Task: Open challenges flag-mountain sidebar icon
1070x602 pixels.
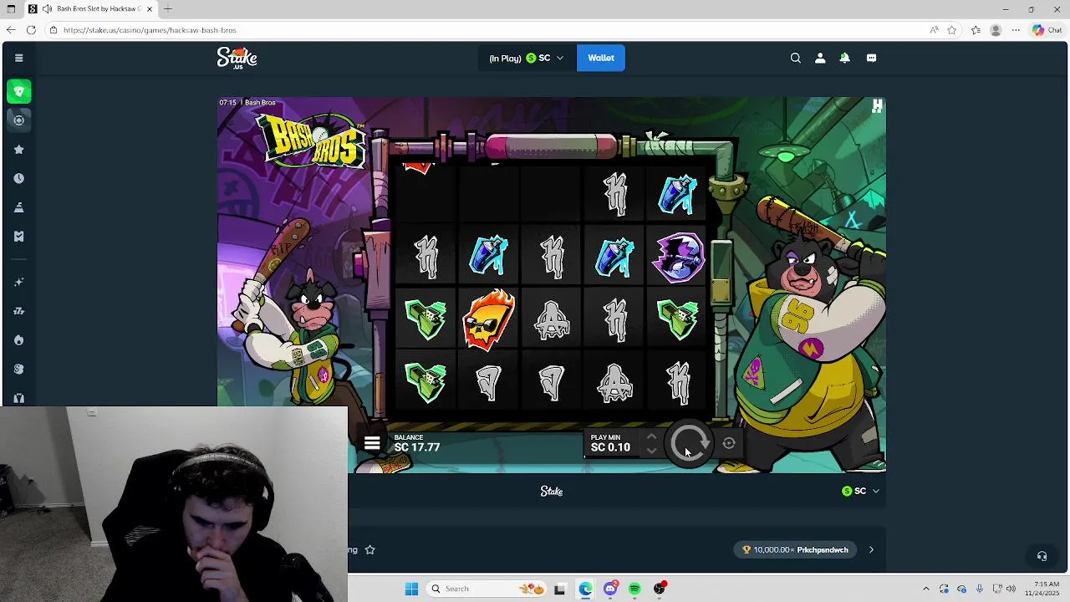Action: pos(18,207)
